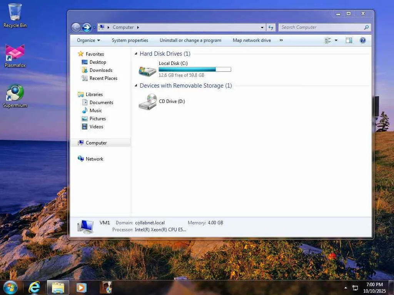
Task: Click the Back navigation arrow
Action: tap(76, 27)
